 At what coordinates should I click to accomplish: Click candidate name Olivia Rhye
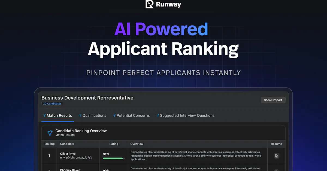(x=68, y=154)
